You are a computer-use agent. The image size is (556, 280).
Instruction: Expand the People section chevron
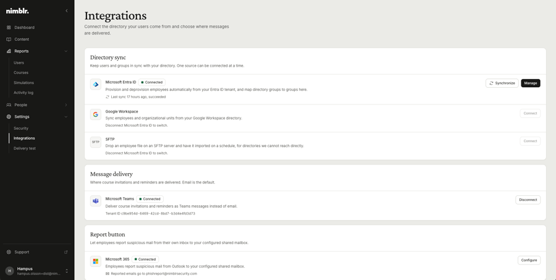[x=66, y=105]
